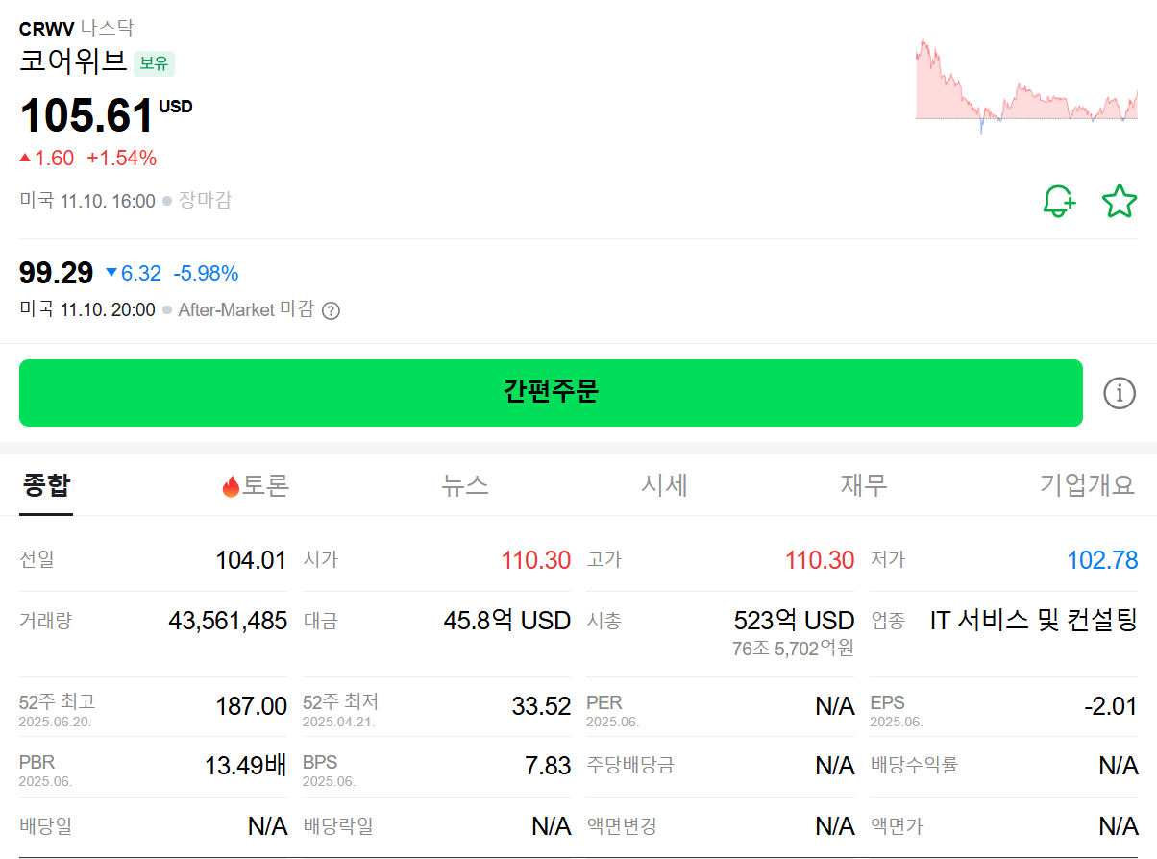View the 시세 tab

coord(665,485)
